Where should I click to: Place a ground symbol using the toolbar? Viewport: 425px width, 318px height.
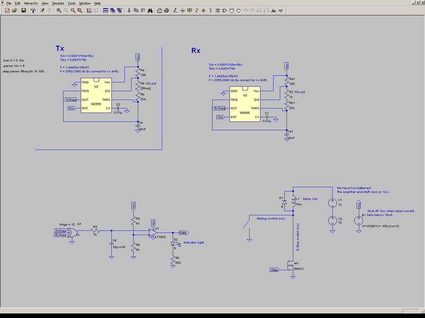(x=183, y=11)
